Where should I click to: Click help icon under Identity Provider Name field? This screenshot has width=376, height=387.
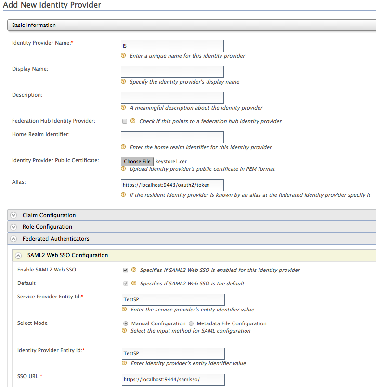[124, 56]
